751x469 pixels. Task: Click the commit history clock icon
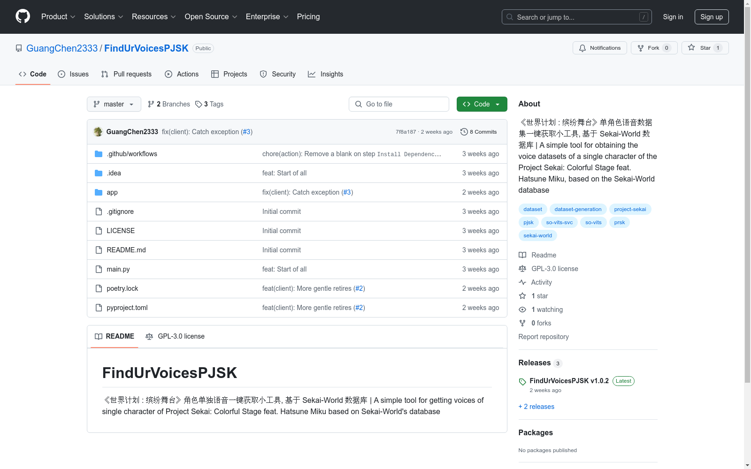click(x=464, y=132)
